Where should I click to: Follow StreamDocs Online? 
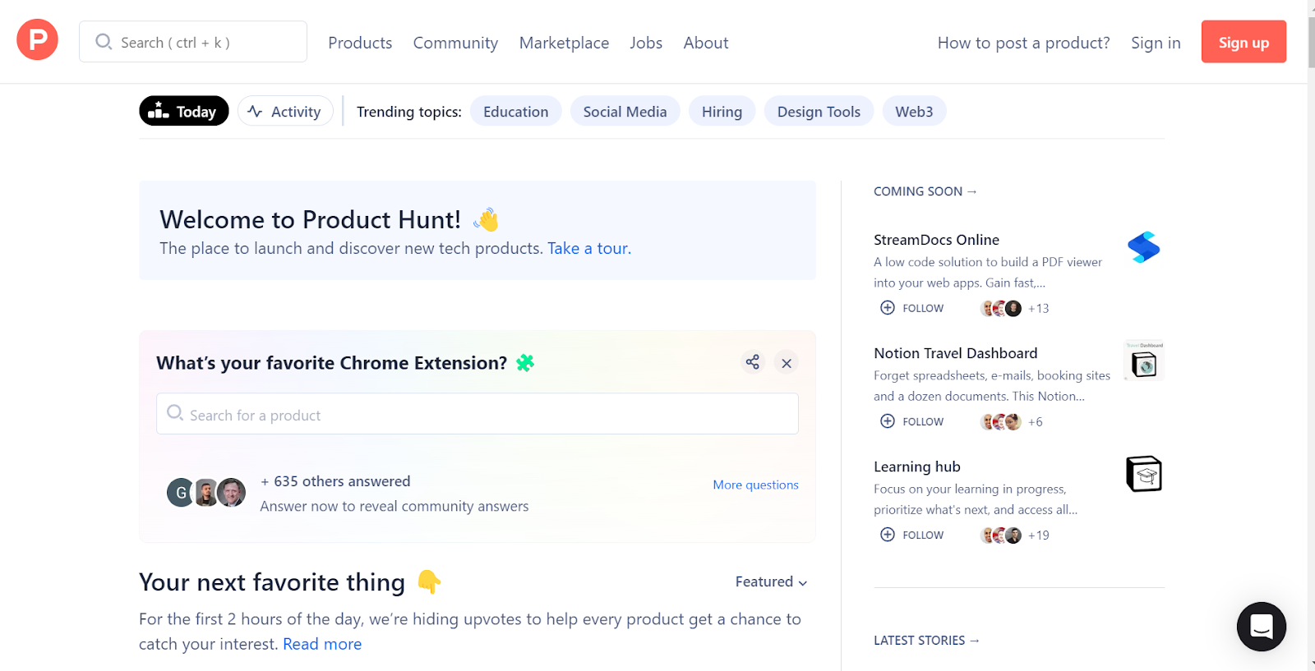pos(911,308)
